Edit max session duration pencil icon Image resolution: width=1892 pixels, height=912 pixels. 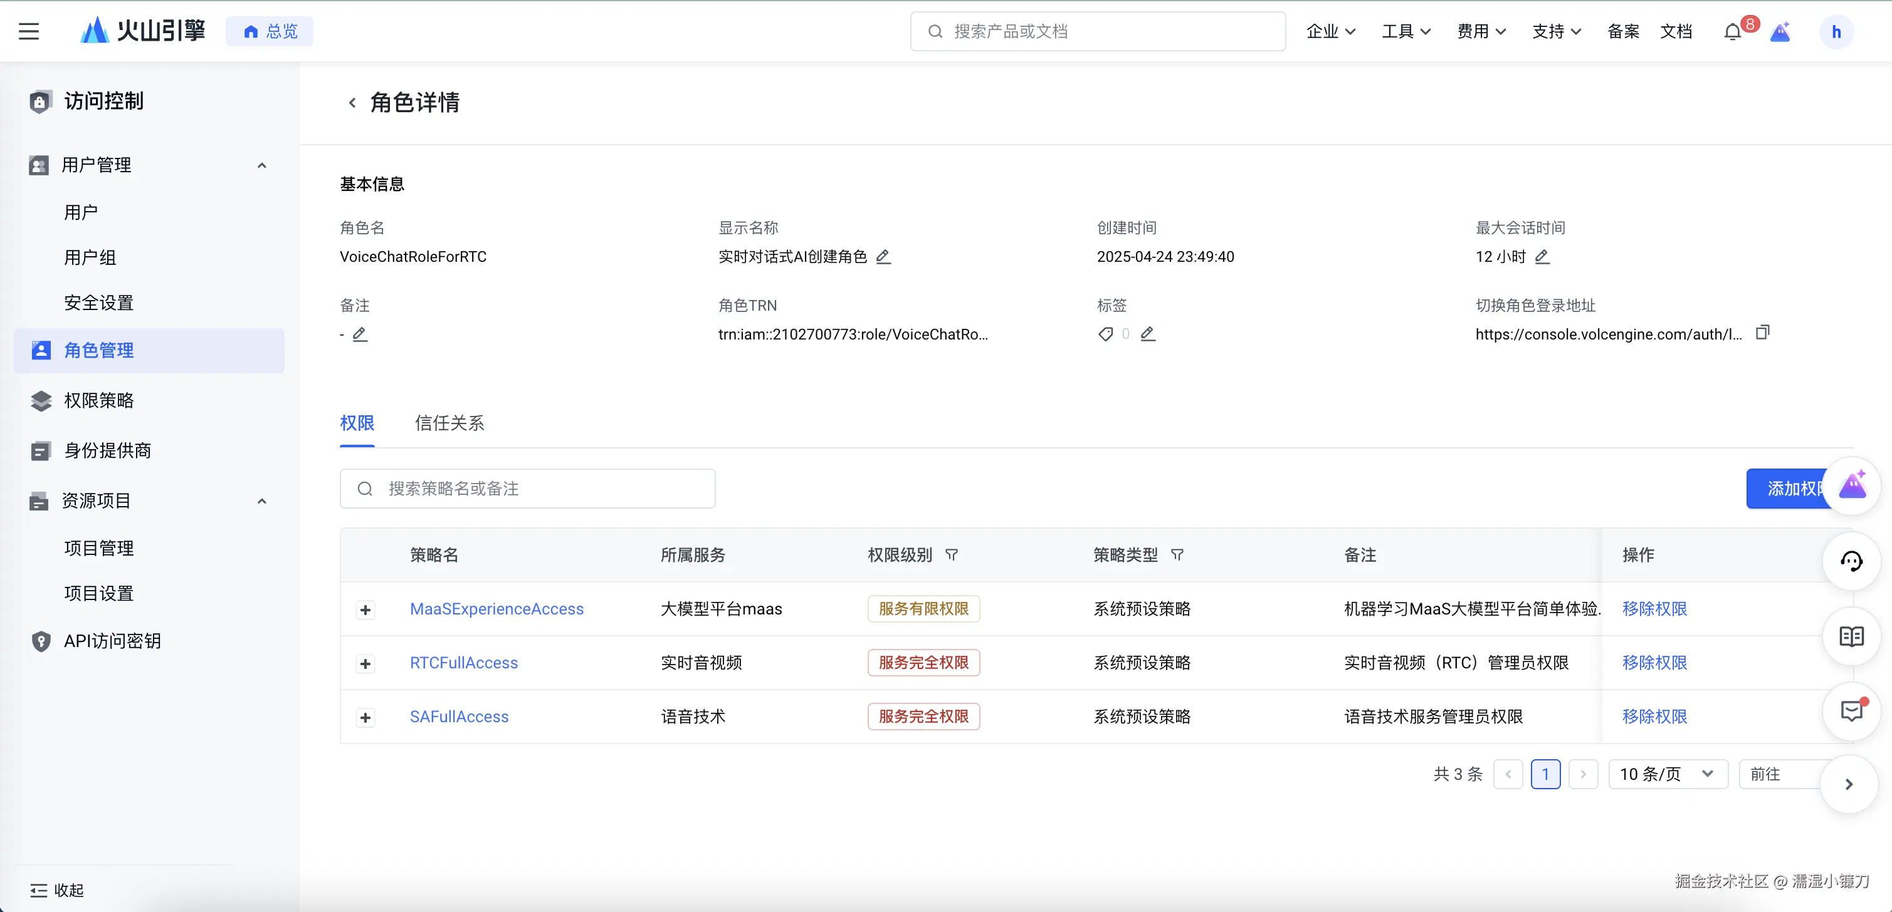pos(1542,257)
